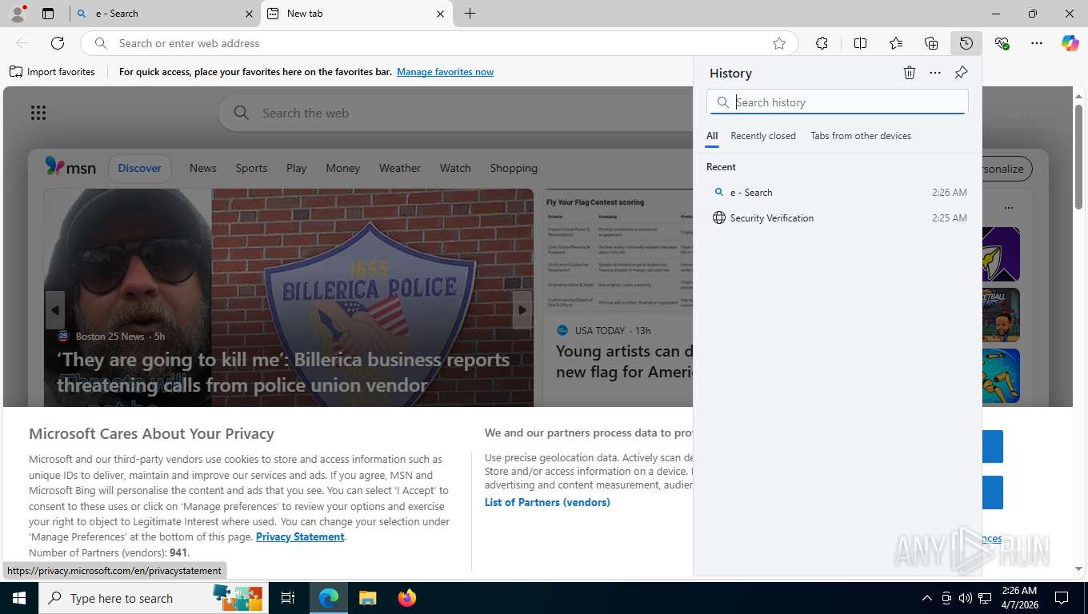Refresh the page with the reload icon
The width and height of the screenshot is (1088, 614).
tap(58, 43)
